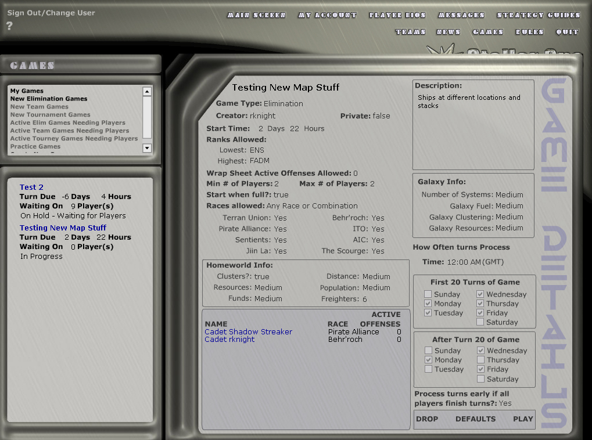The width and height of the screenshot is (592, 440).
Task: Toggle Tuesday in After Turn 20
Action: coord(428,369)
